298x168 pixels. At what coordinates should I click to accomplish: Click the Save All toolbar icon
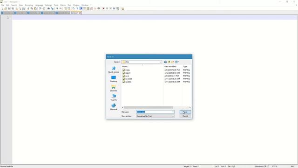(13, 8)
